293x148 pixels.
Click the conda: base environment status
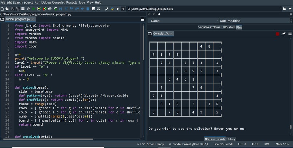[x=188, y=144]
